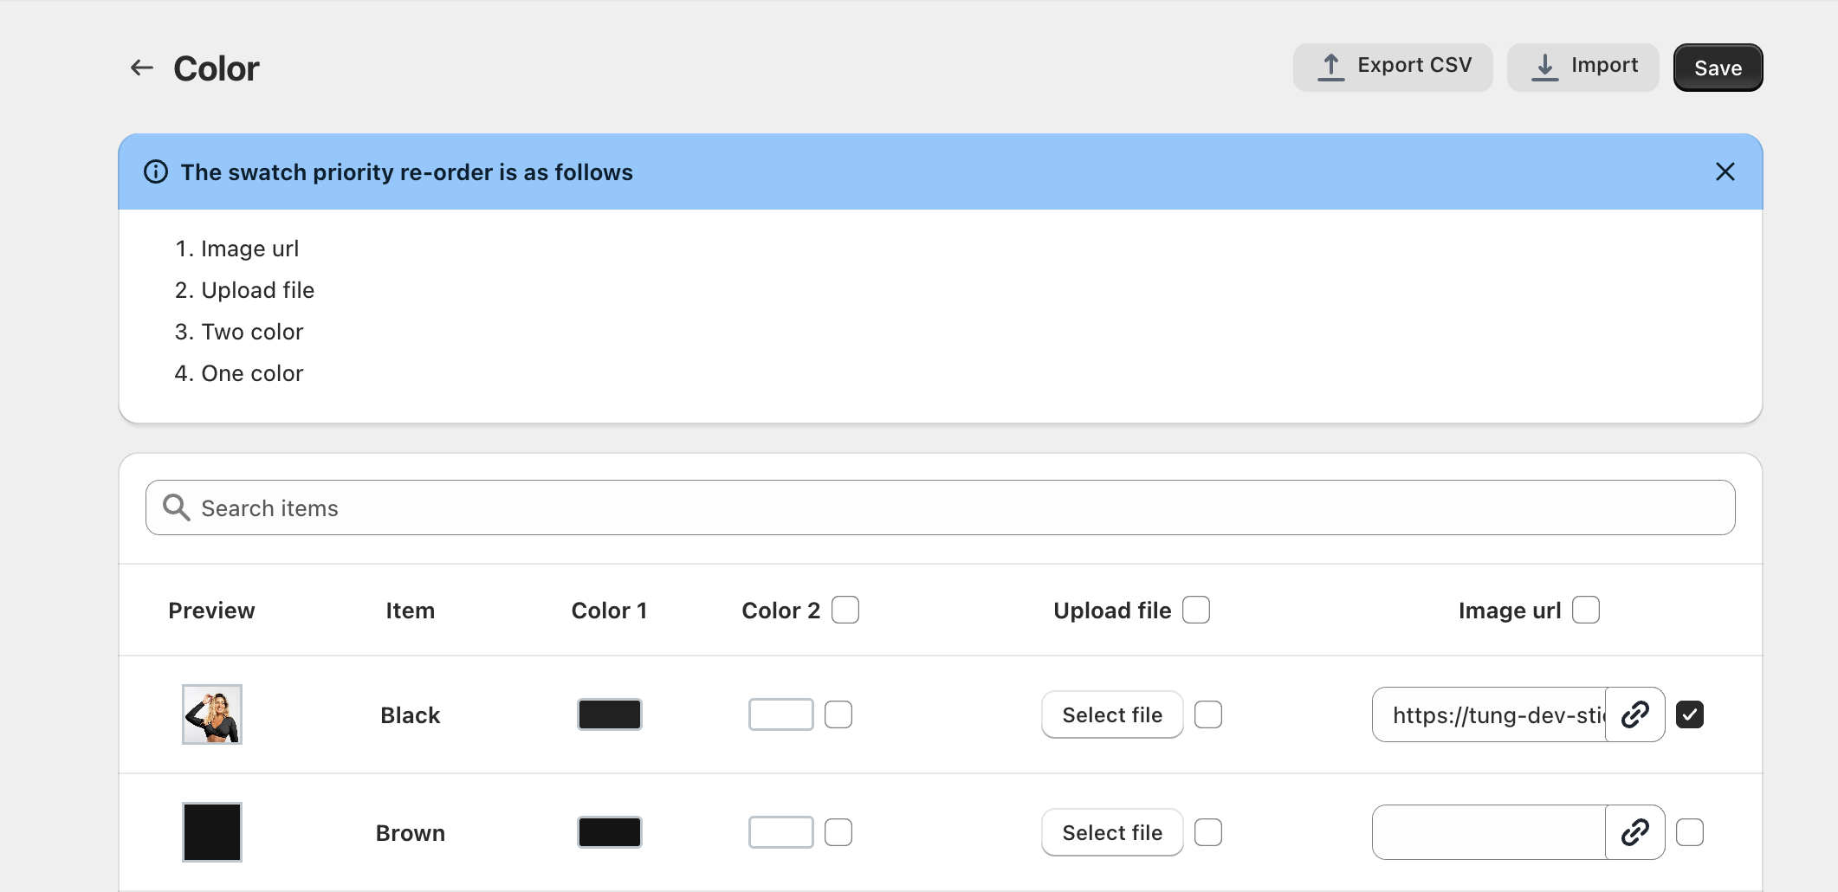Viewport: 1838px width, 892px height.
Task: Enable Upload file checkbox for Brown
Action: pyautogui.click(x=1208, y=832)
